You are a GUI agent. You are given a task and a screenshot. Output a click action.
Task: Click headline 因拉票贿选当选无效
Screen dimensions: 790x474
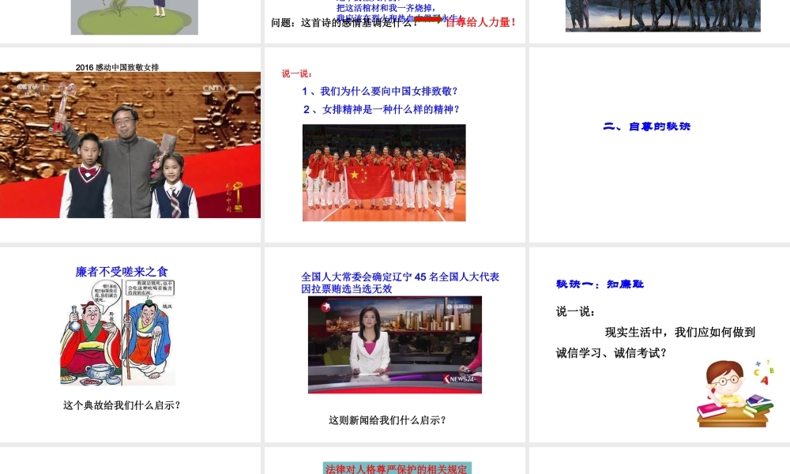pyautogui.click(x=347, y=288)
